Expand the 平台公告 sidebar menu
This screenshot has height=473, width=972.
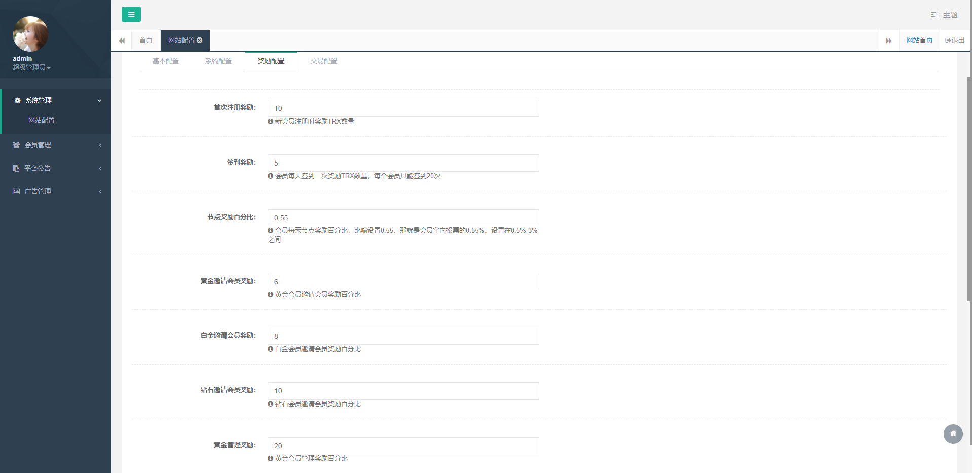point(57,168)
